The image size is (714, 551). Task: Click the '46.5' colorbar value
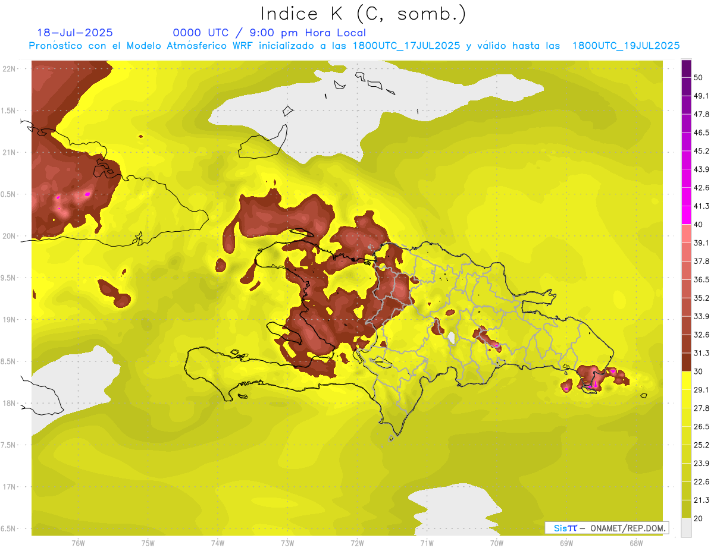[x=702, y=133]
